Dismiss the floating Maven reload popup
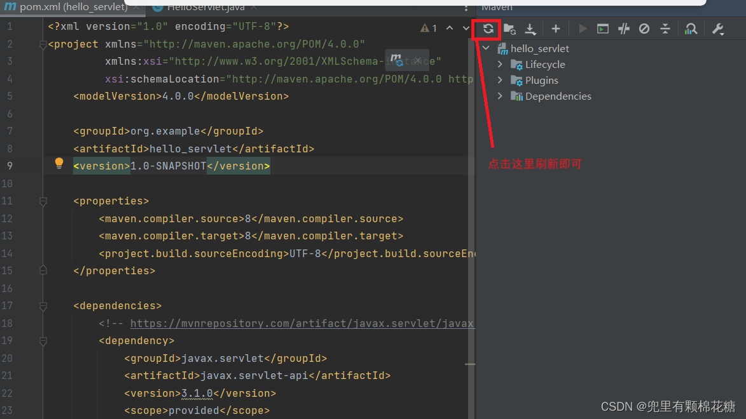746x419 pixels. (x=418, y=60)
